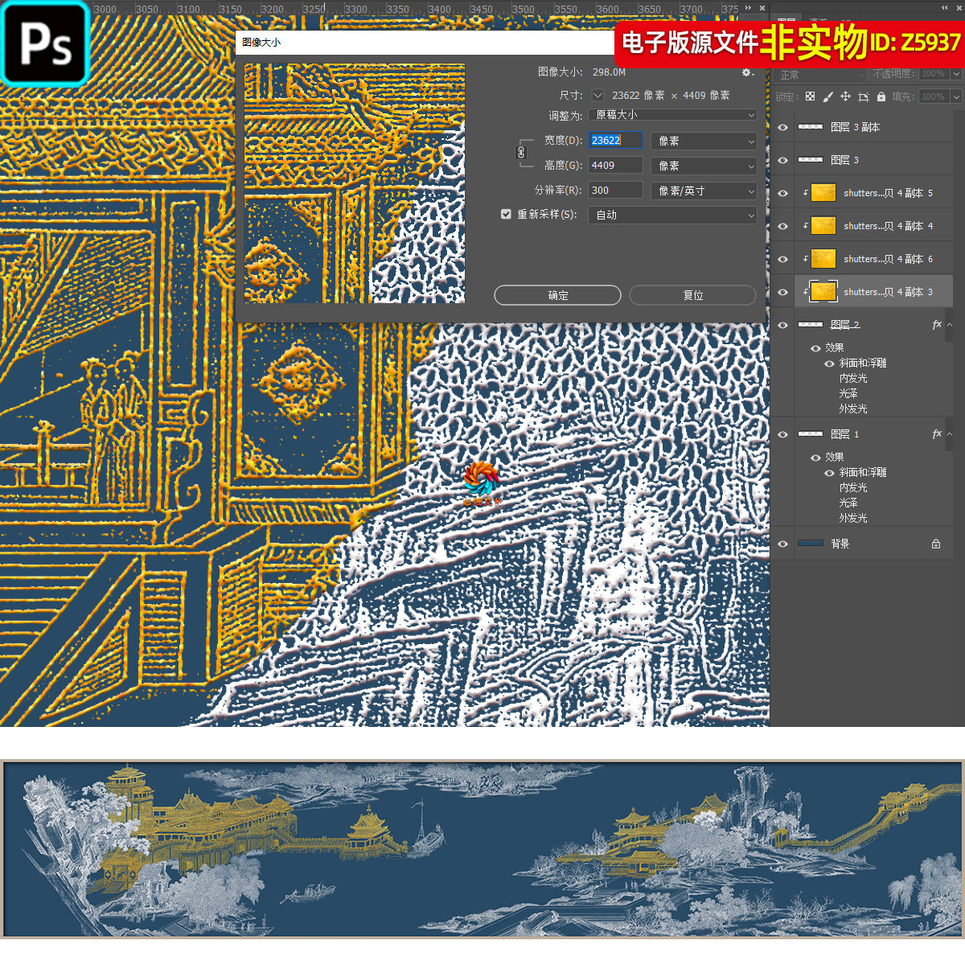
Task: Hide the 斜面和浮雕 effect on 图层 1
Action: pos(829,473)
